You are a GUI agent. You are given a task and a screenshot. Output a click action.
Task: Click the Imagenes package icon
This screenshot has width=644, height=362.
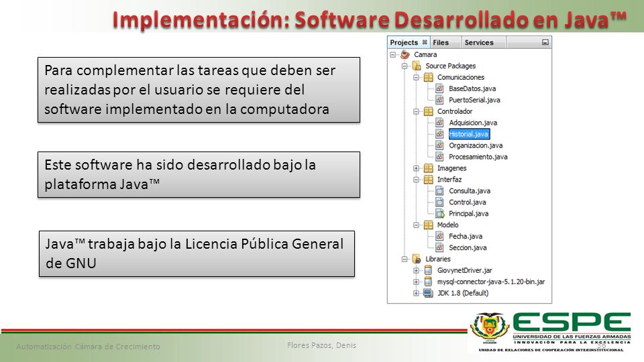click(x=429, y=168)
